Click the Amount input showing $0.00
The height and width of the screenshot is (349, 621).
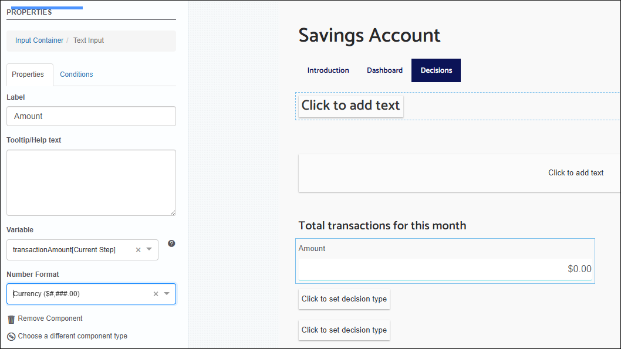pos(445,269)
